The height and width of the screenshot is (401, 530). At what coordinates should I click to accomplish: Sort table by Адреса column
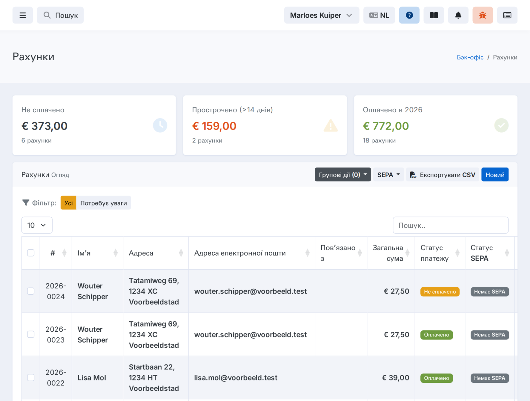click(x=156, y=253)
